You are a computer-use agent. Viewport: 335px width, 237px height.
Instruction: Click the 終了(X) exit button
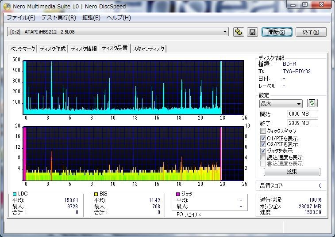pyautogui.click(x=311, y=32)
